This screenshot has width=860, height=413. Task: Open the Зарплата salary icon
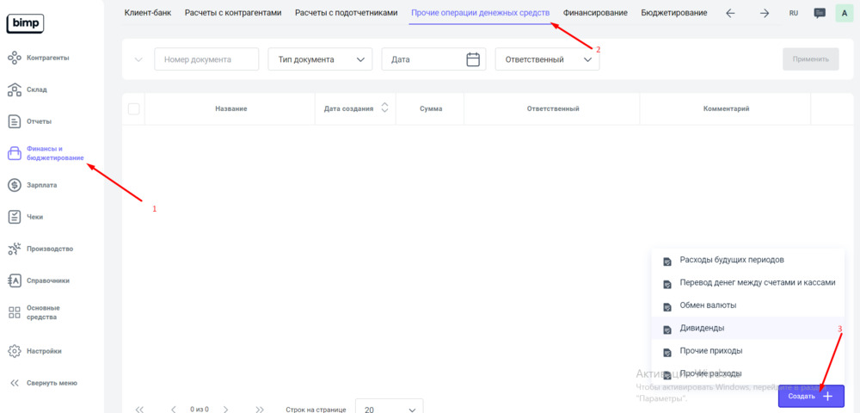pos(14,185)
